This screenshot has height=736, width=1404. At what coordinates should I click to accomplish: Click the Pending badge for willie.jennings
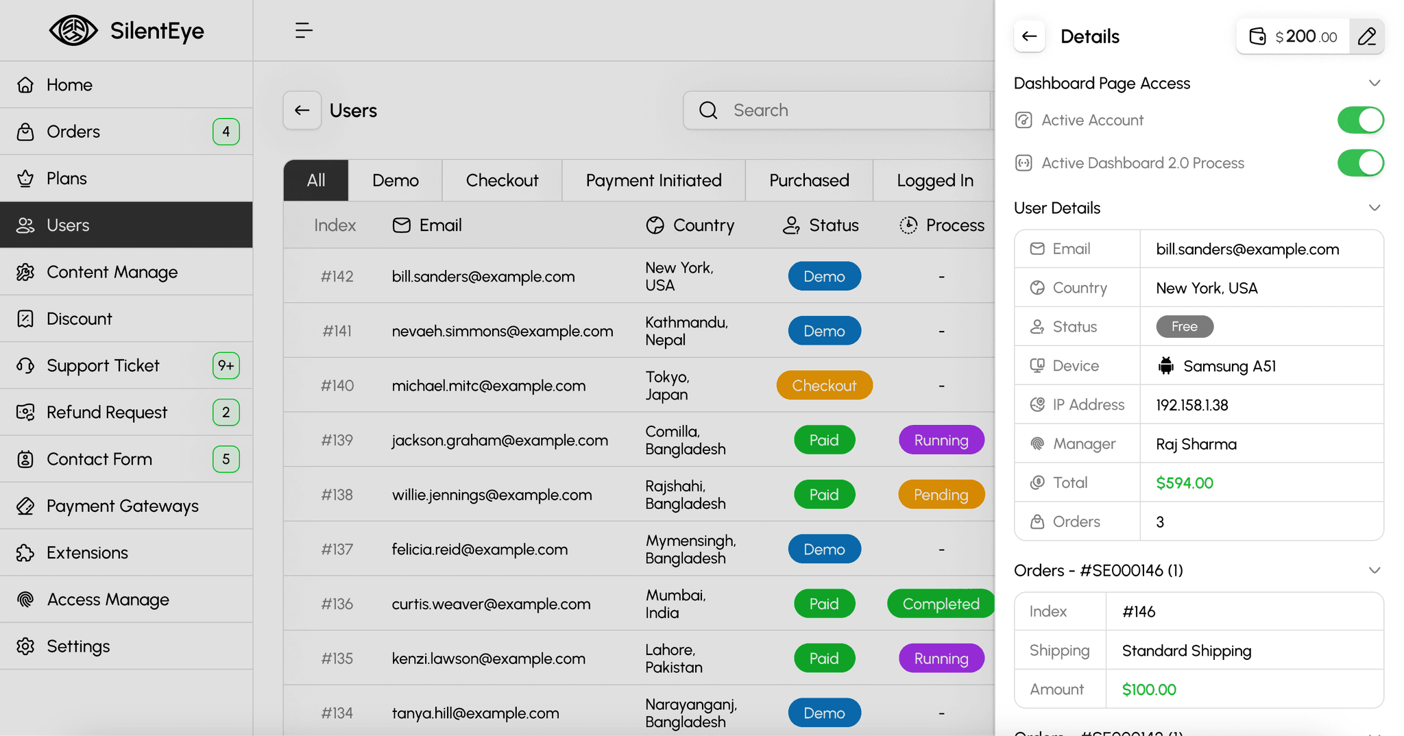coord(941,495)
